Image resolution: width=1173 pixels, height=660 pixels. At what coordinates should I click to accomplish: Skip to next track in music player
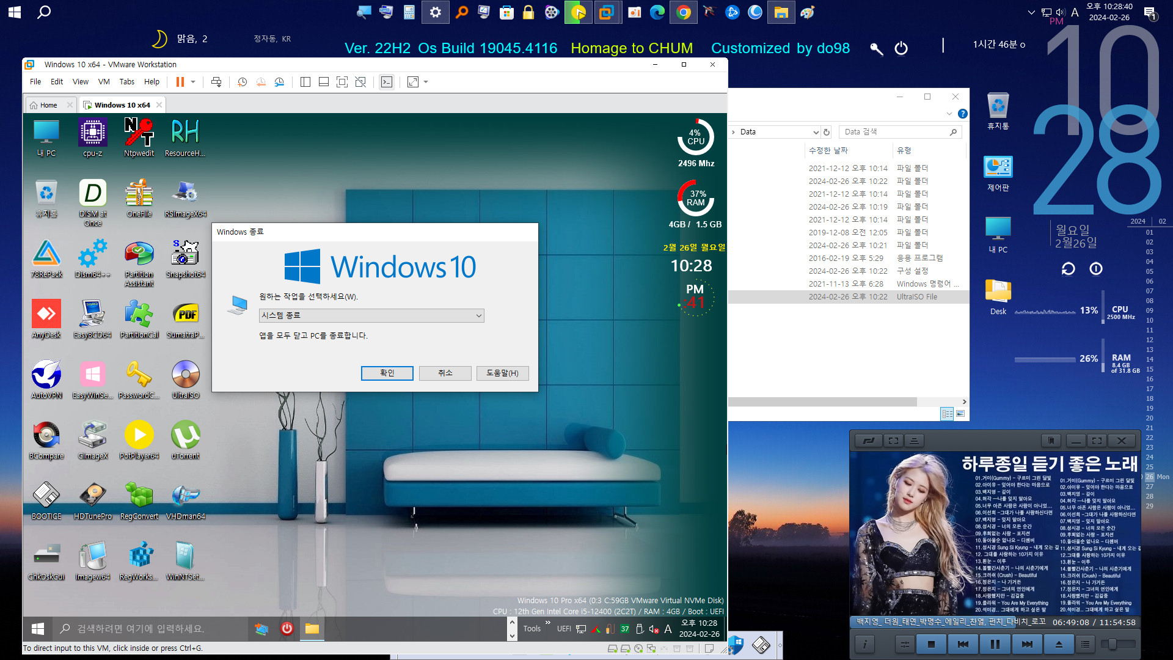tap(1027, 644)
